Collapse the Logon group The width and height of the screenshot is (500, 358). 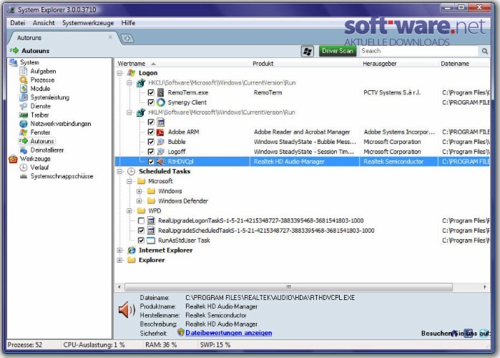pyautogui.click(x=120, y=73)
